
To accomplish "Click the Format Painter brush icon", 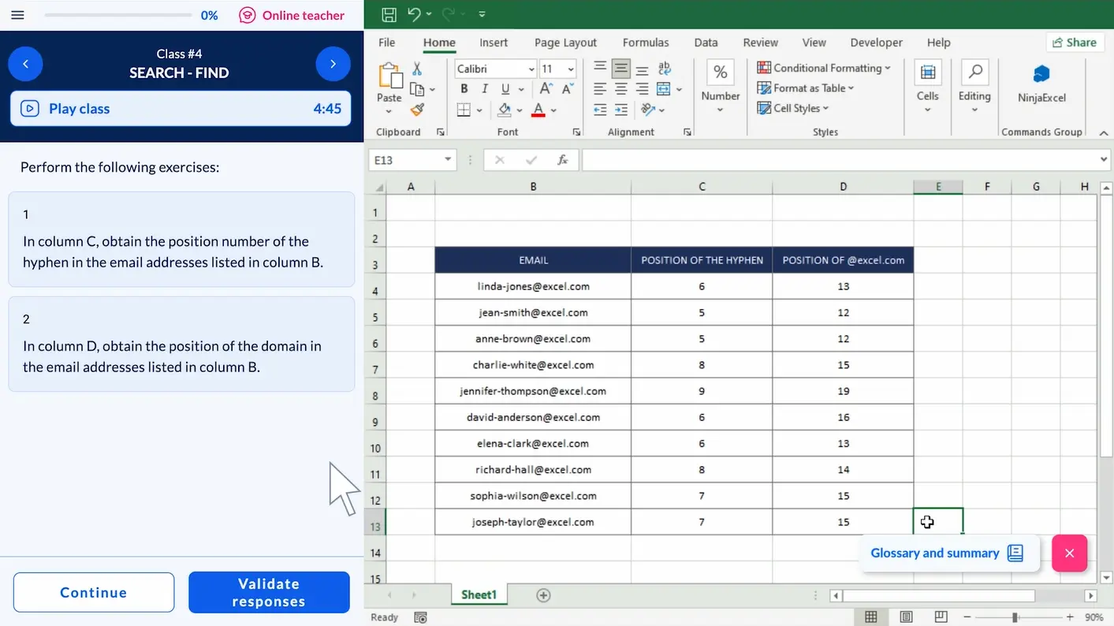I will (417, 110).
